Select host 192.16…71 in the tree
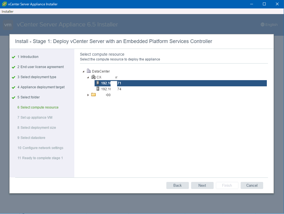Screen dimensions: 284x214 tap(181, 83)
